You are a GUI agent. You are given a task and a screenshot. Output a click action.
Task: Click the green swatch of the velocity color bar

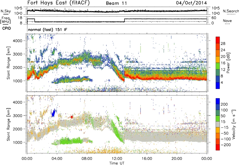point(218,119)
